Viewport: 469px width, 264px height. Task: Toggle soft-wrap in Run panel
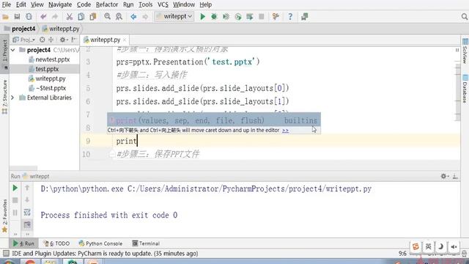pyautogui.click(x=27, y=212)
